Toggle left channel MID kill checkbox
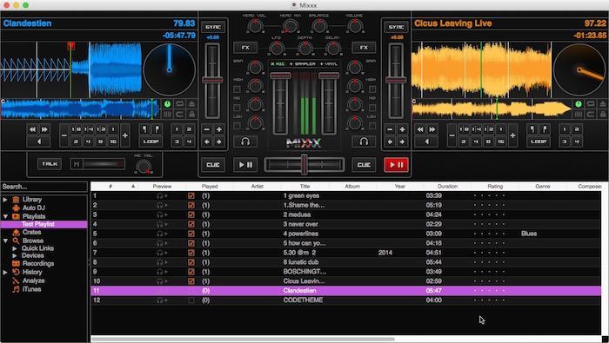Viewport: 609px width, 343px height. tap(237, 108)
